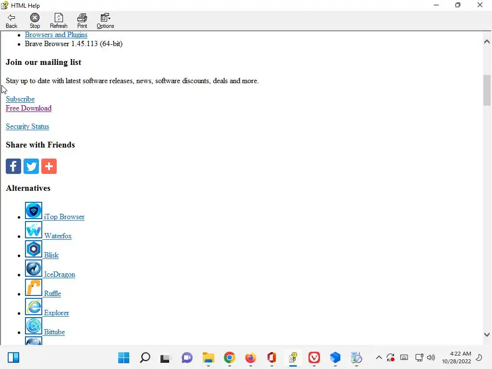Open Microsoft Office from taskbar
This screenshot has width=492, height=369.
coord(271,357)
